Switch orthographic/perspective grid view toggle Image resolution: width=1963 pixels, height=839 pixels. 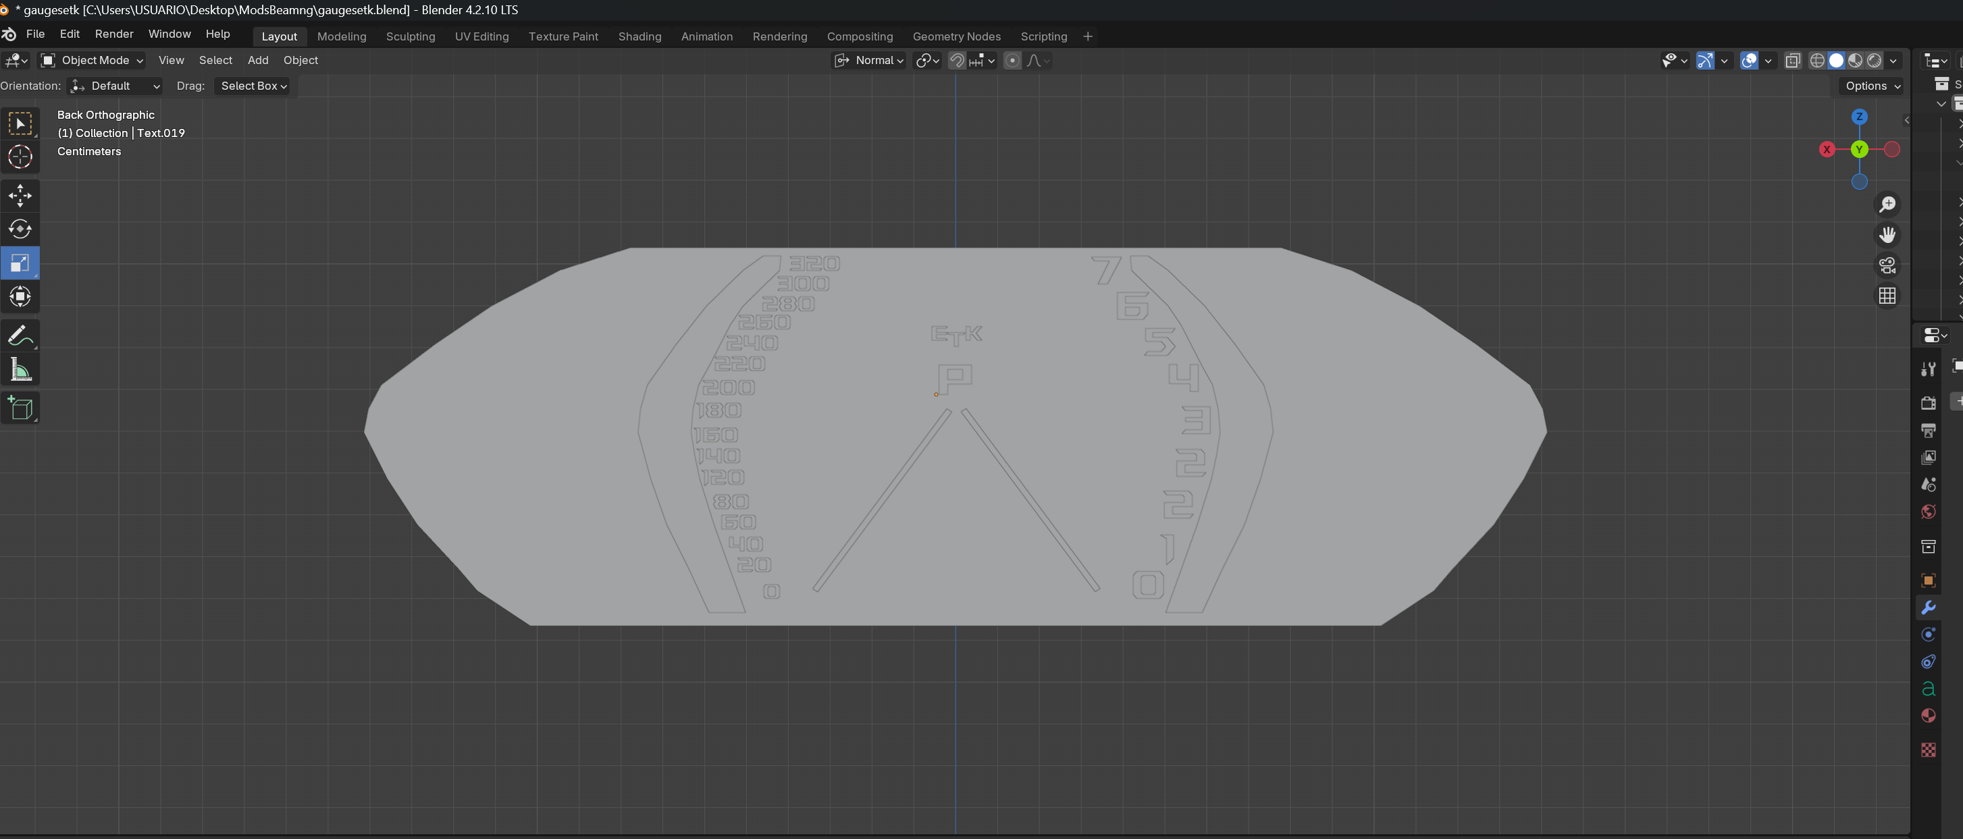[1887, 296]
